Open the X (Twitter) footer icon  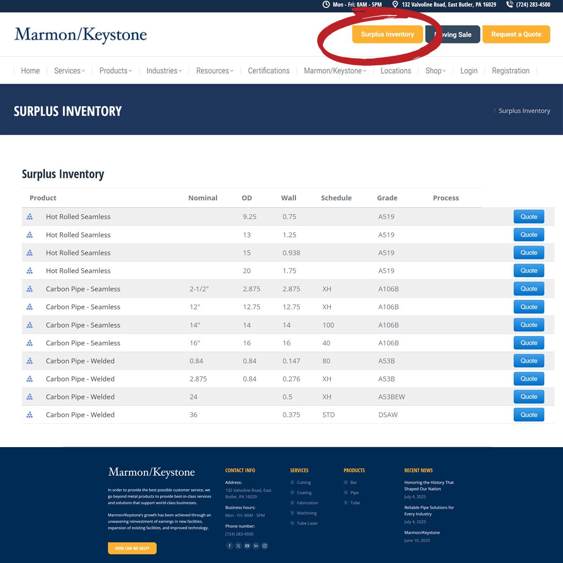pyautogui.click(x=238, y=546)
